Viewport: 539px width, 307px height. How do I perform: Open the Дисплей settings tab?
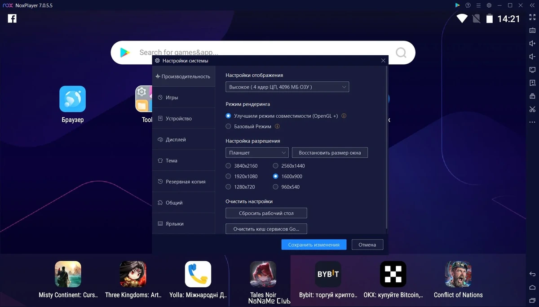click(x=183, y=140)
